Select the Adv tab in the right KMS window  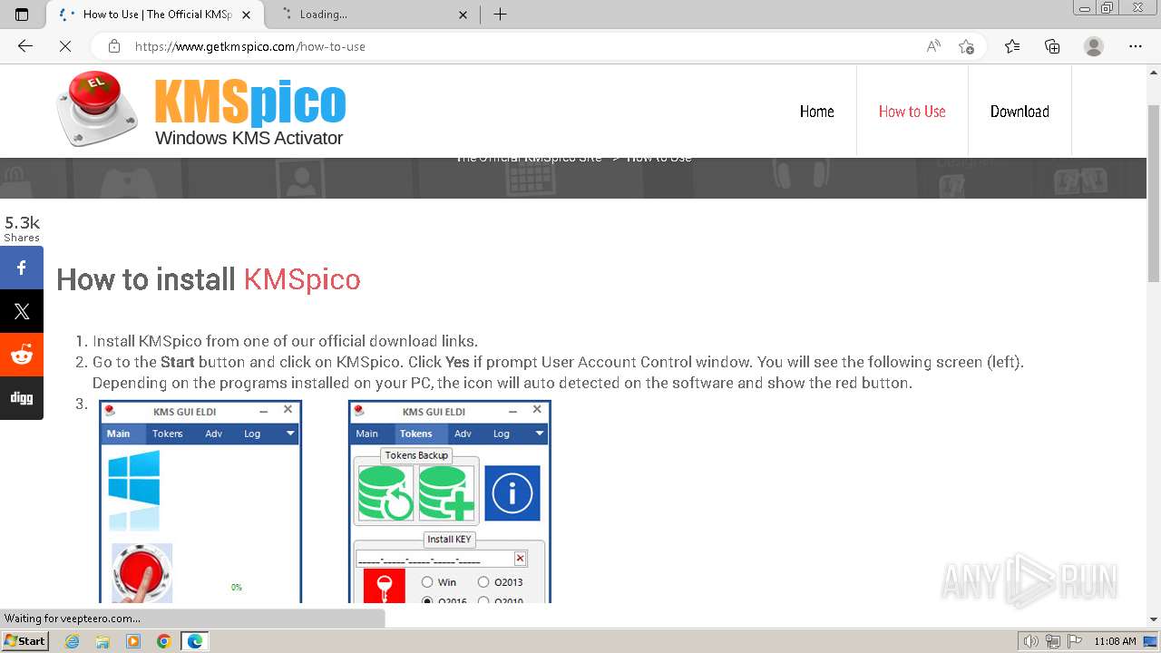(x=463, y=434)
